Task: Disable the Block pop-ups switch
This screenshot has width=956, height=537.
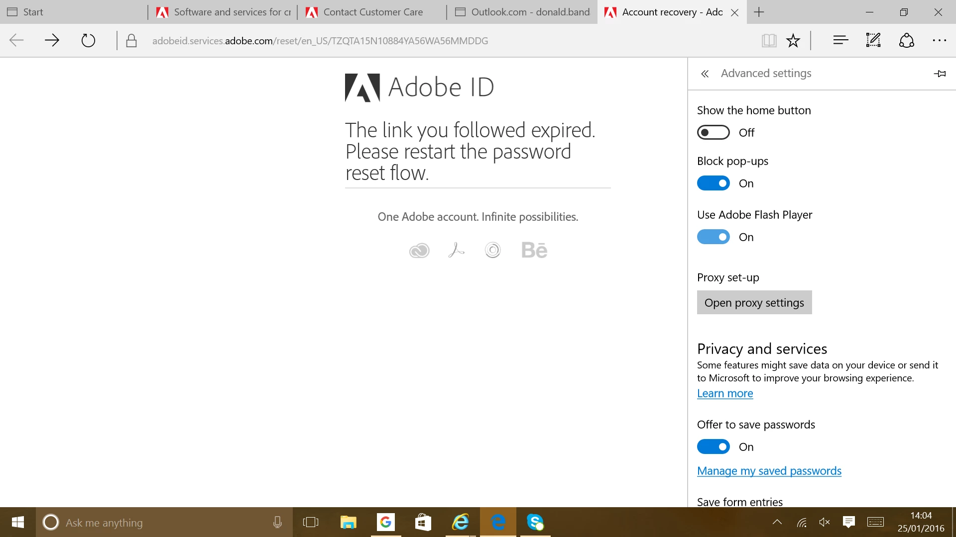Action: click(x=713, y=183)
